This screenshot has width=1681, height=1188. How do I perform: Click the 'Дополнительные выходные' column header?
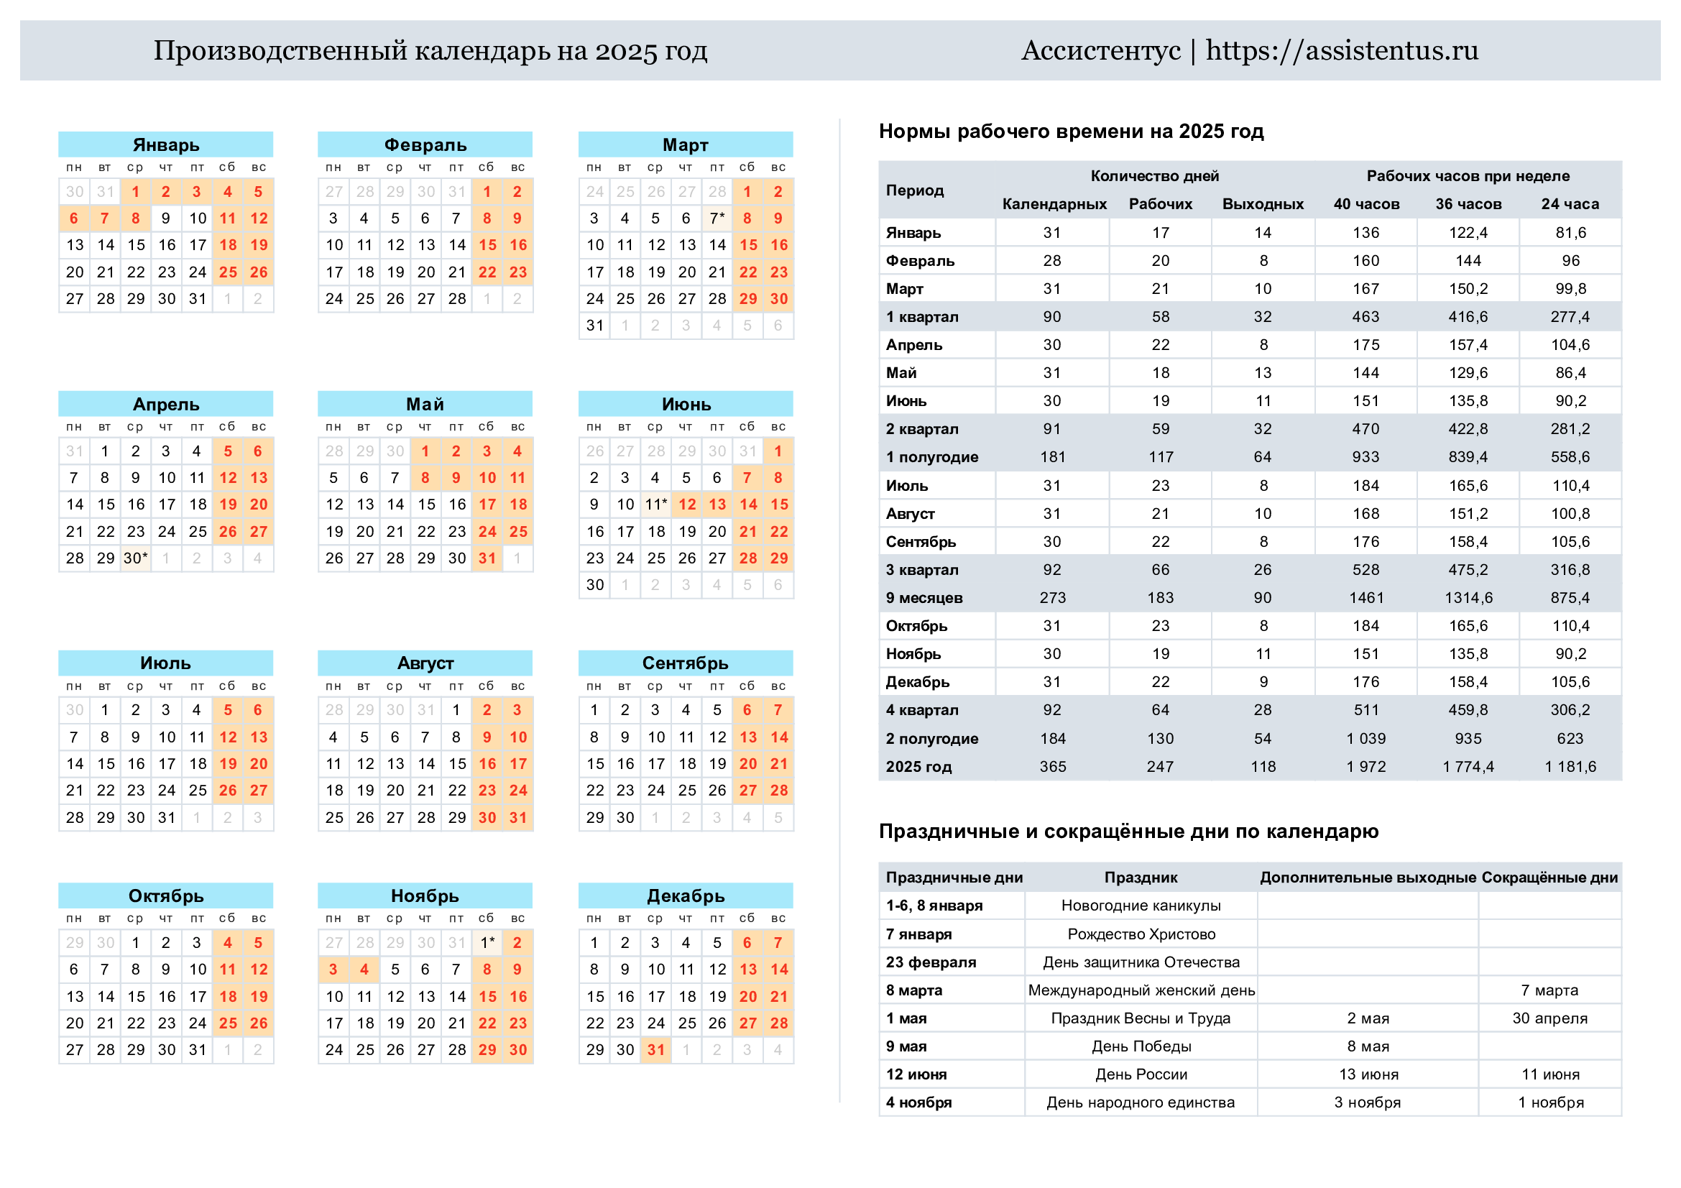[1368, 878]
